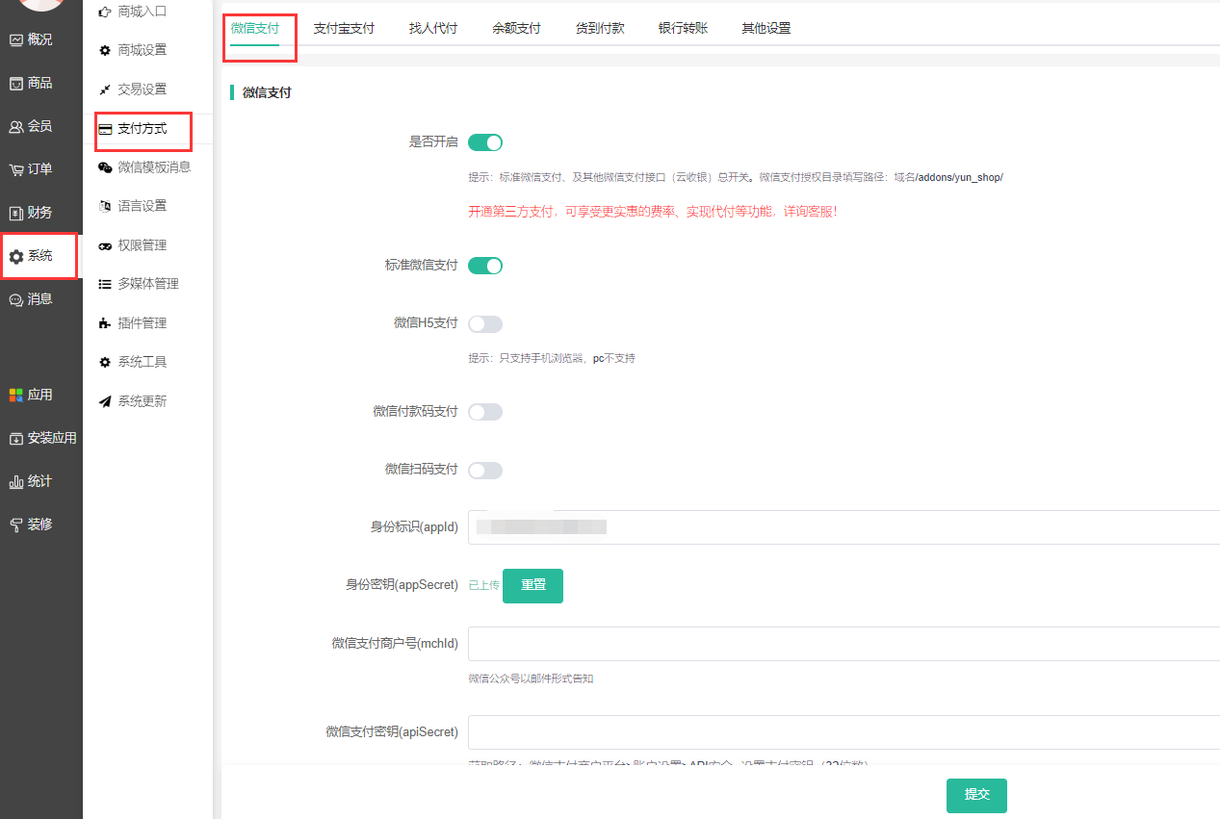
Task: Click the WeChat icon beside 微信模板消息
Action: [105, 167]
